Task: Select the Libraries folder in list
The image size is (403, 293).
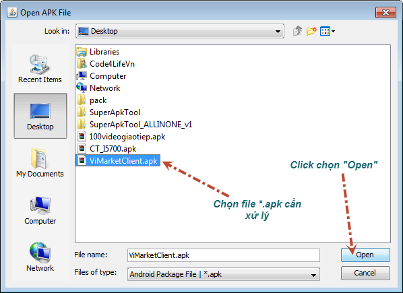Action: point(98,52)
